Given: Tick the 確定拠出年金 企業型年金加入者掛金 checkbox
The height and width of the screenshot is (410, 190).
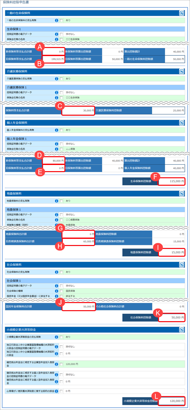Looking at the screenshot, I should 61,364.
